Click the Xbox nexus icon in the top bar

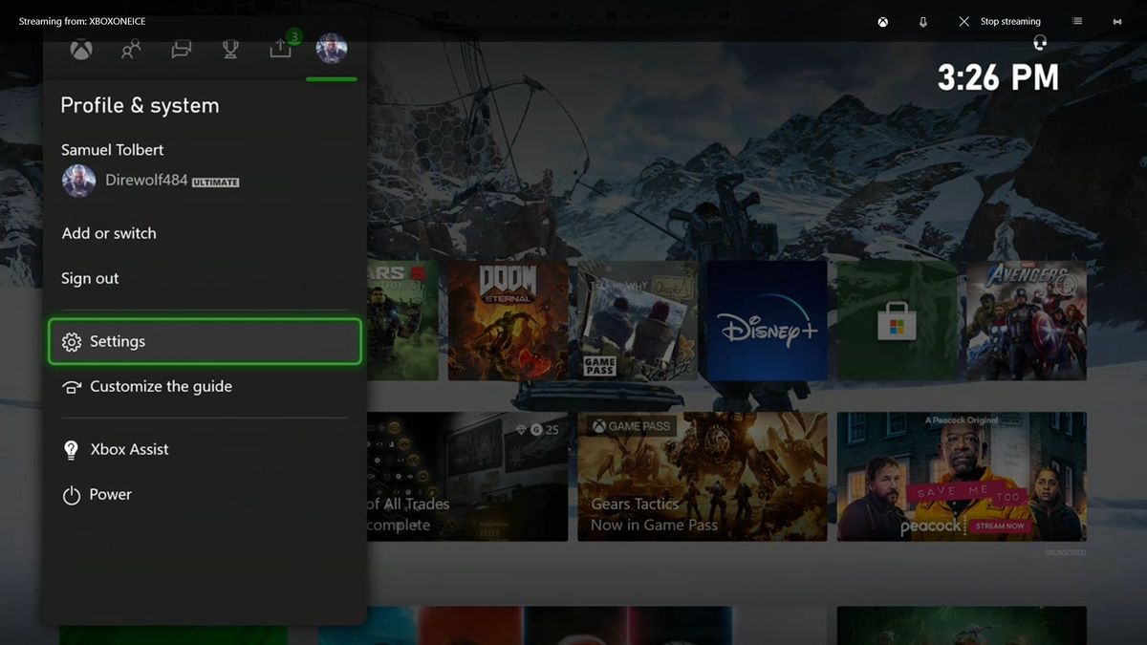click(x=882, y=21)
